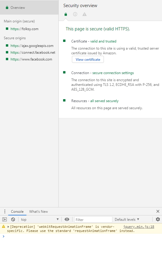This screenshot has height=265, width=162.
Task: Close the console drawer
Action: point(158,211)
